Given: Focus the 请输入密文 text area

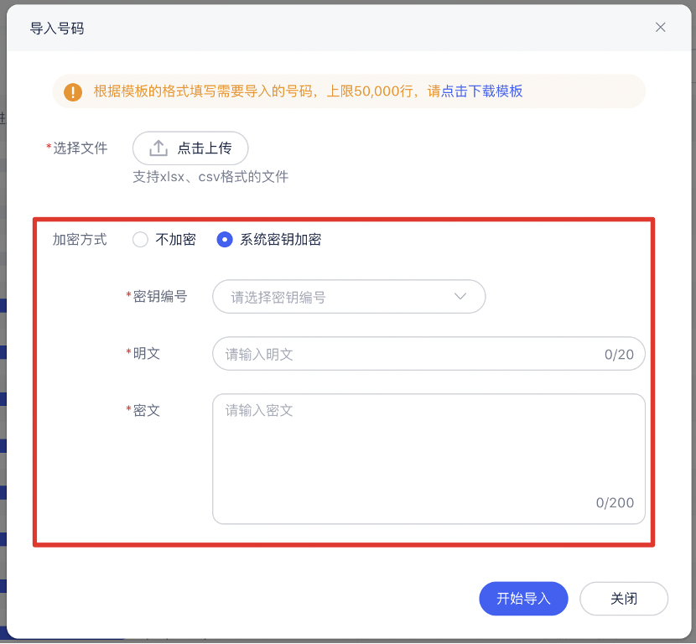Looking at the screenshot, I should click(x=429, y=459).
